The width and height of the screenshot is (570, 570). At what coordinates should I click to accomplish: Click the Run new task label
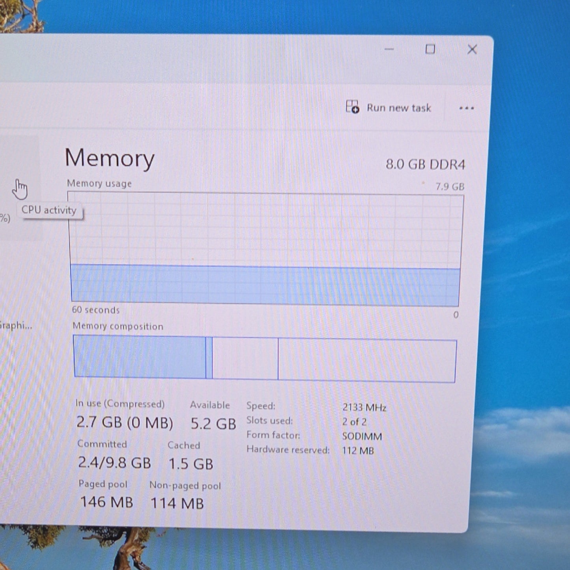tap(399, 108)
